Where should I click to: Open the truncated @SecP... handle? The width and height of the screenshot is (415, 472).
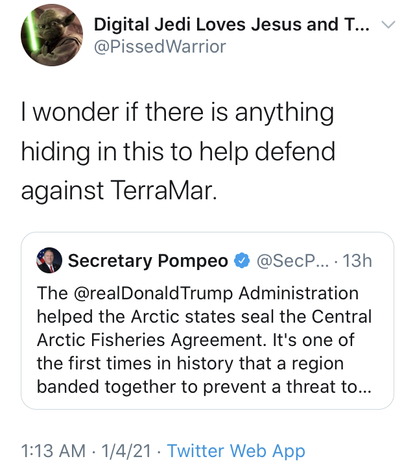point(293,261)
